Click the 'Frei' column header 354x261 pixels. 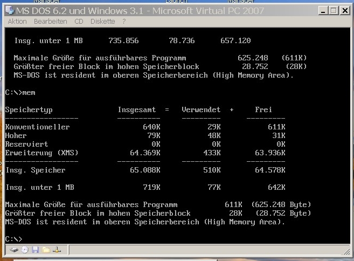click(x=263, y=109)
